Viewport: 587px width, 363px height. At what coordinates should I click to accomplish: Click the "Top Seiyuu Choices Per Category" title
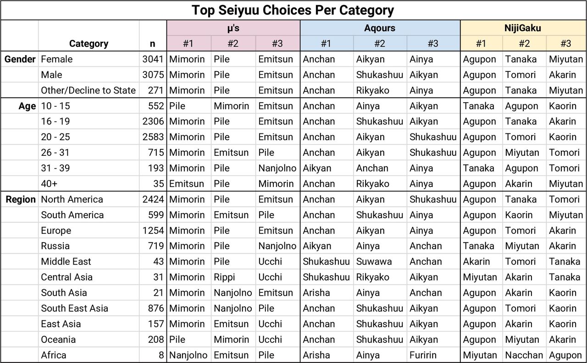293,10
